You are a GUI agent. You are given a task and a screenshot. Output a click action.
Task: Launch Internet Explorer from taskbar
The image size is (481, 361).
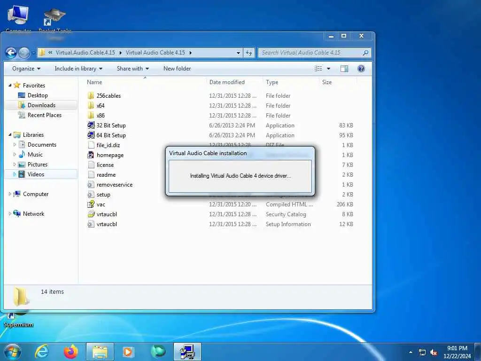[x=41, y=352]
